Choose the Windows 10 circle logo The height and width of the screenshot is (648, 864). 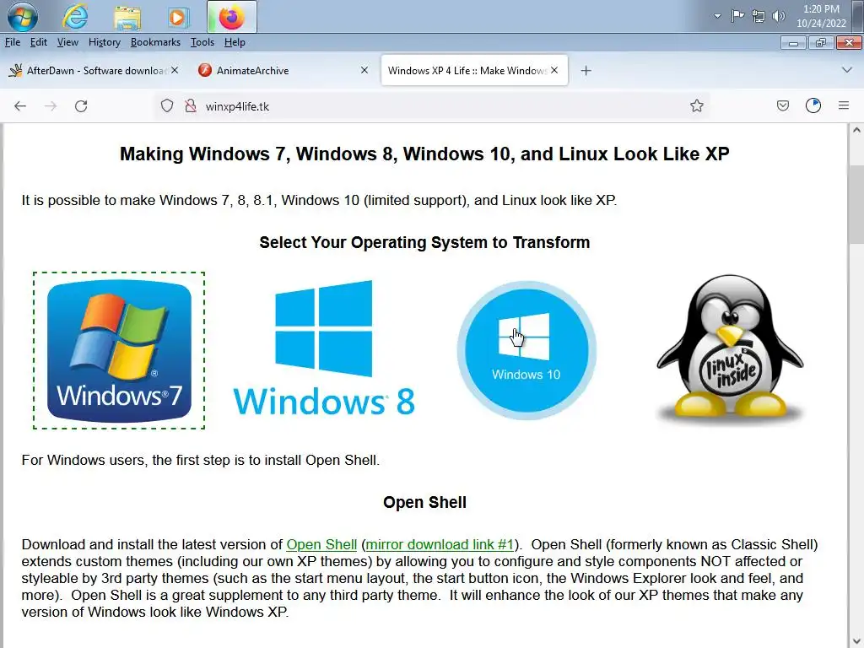(x=526, y=350)
